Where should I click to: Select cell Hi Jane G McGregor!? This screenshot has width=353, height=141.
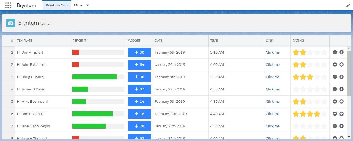coord(43,126)
